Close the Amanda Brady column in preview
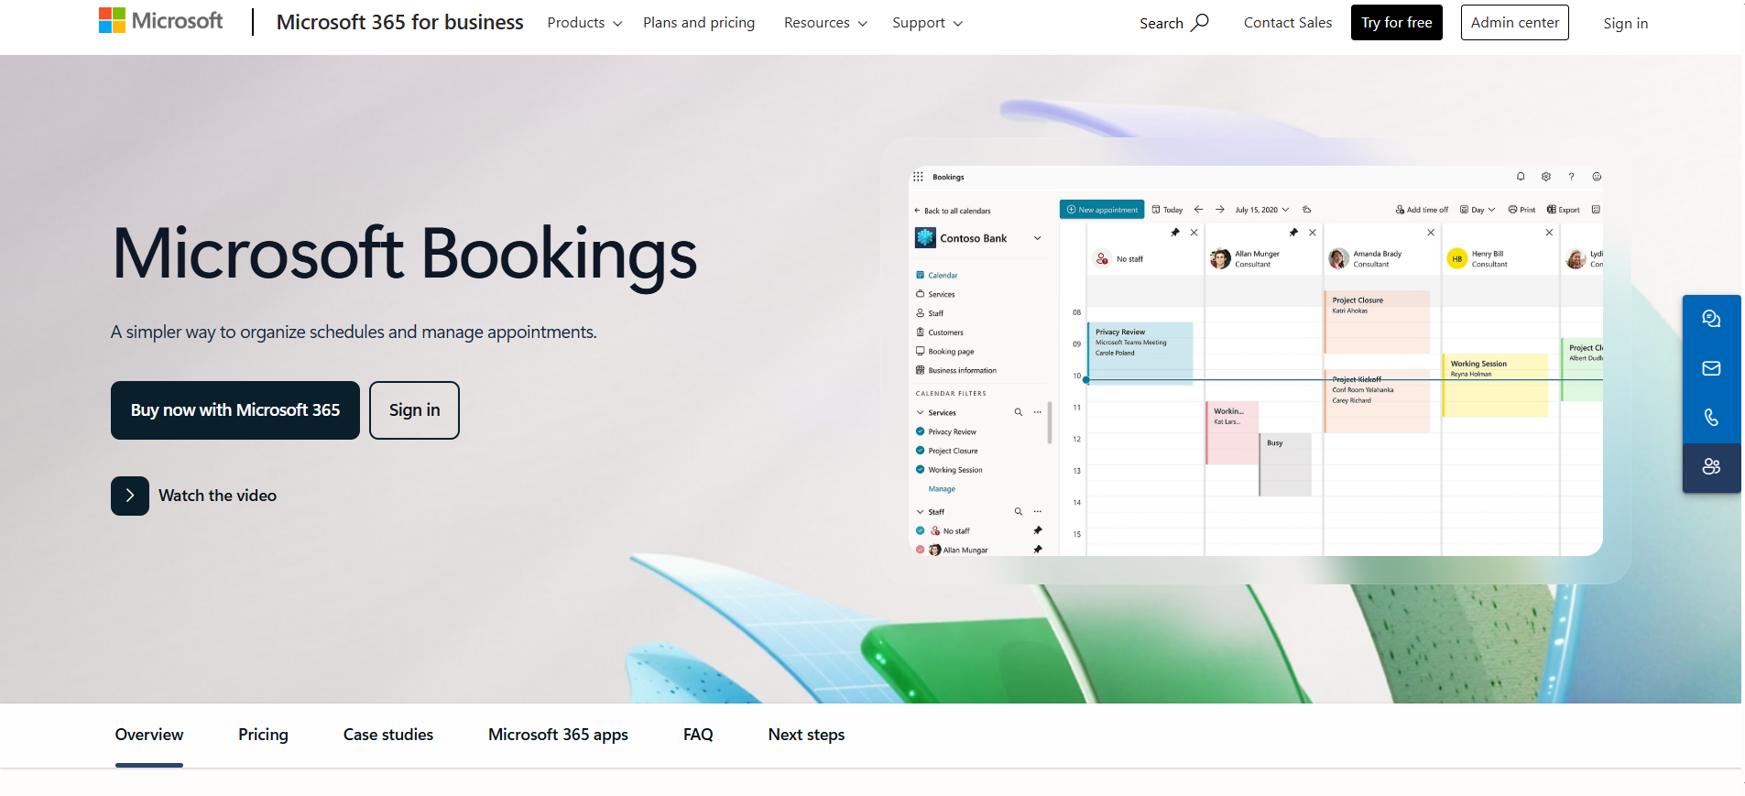 point(1431,233)
